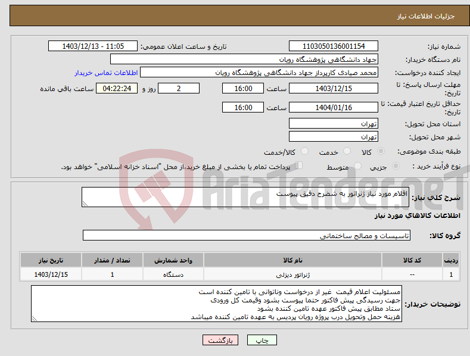
Task: Click the announcement date and time field
Action: click(x=93, y=46)
